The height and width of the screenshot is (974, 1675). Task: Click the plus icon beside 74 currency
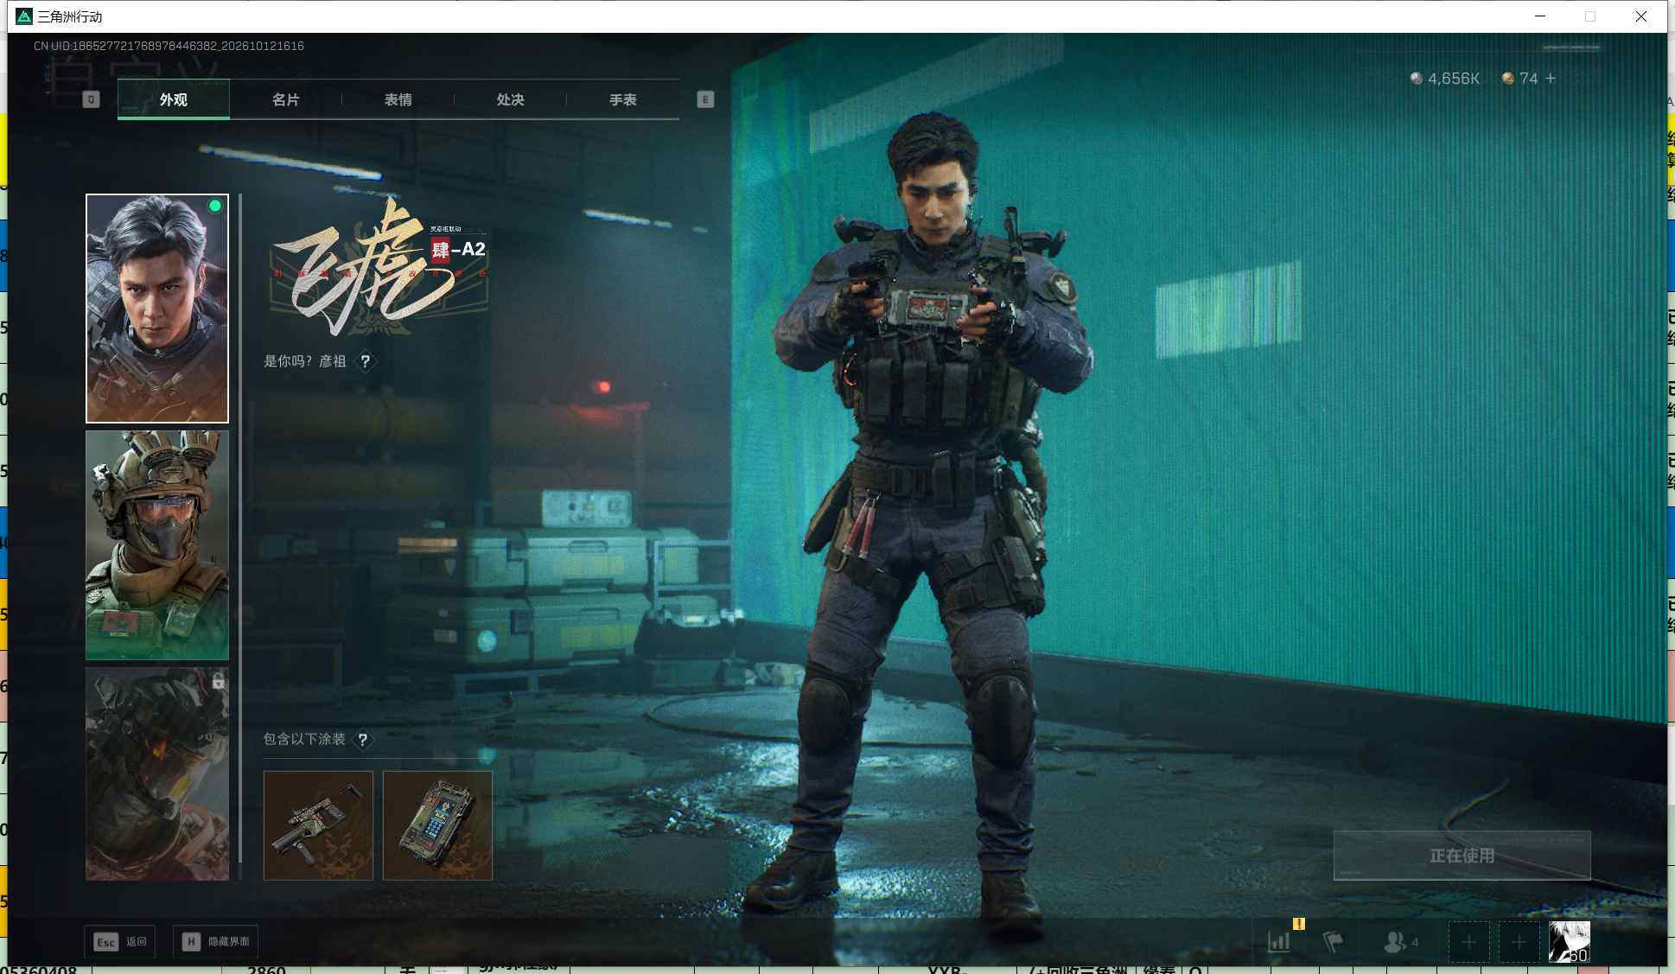(x=1551, y=78)
